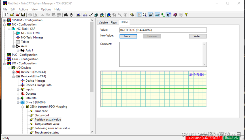Select Device 4-Image-Info item
This screenshot has height=140, width=245.
(39, 85)
